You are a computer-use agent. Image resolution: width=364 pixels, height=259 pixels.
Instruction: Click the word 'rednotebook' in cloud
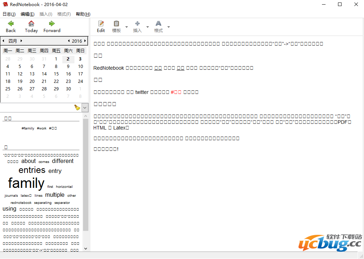click(x=21, y=203)
